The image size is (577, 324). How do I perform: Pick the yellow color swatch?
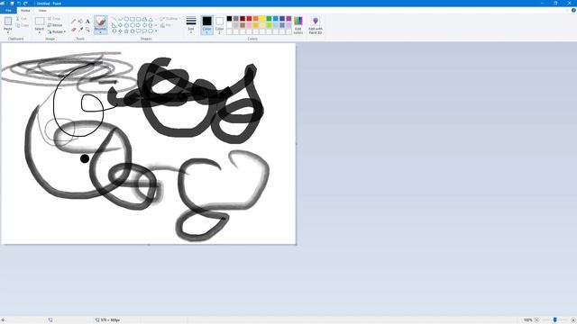coord(262,19)
